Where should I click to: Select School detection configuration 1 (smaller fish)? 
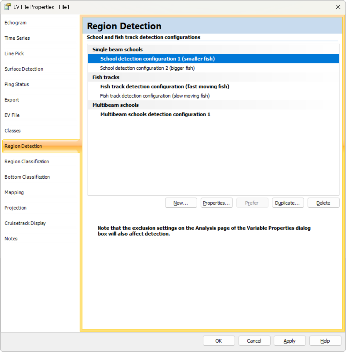pyautogui.click(x=213, y=58)
